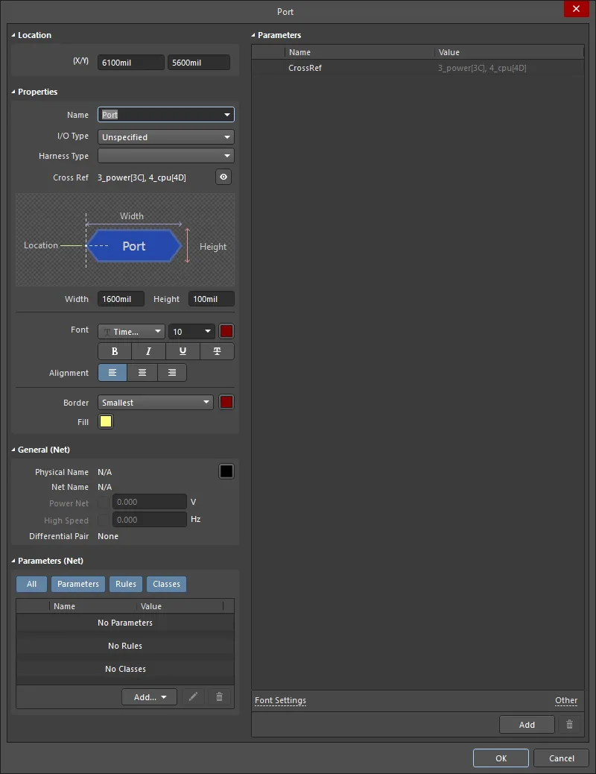
Task: Toggle strikethrough font style
Action: pos(217,351)
